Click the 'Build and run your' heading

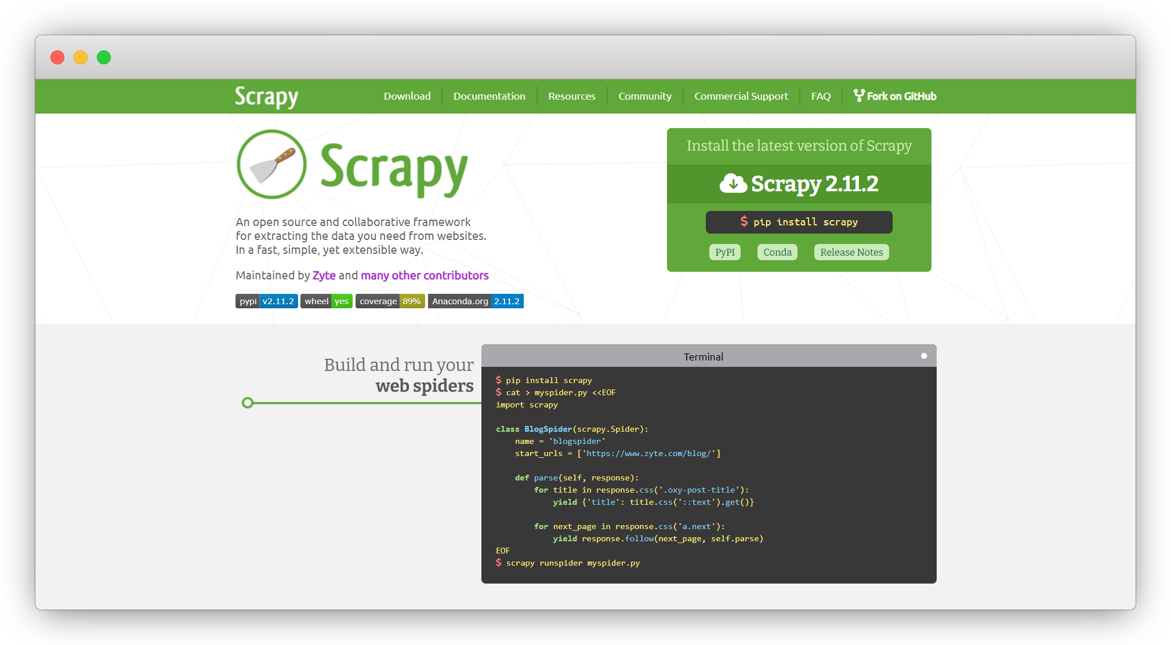(x=399, y=365)
